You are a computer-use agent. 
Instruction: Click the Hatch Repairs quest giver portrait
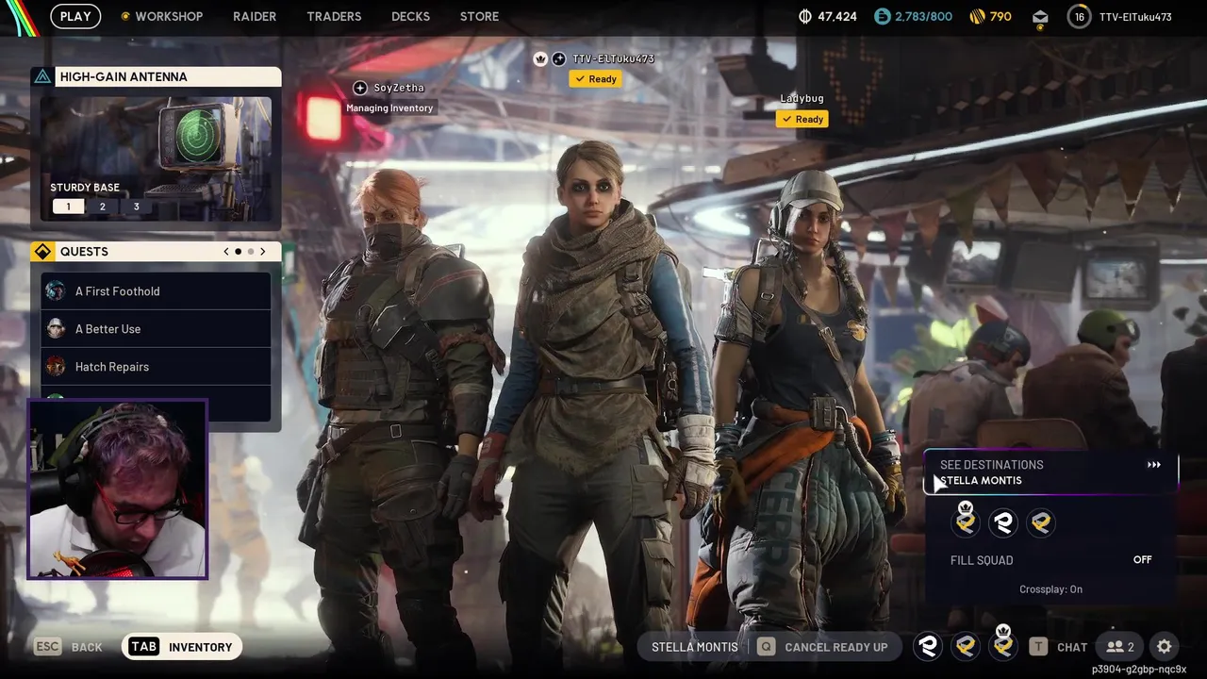56,367
